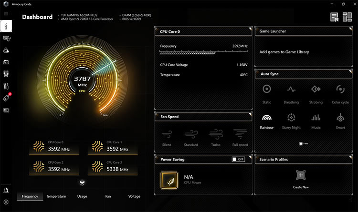This screenshot has width=358, height=212.
Task: Click Add games to Game Library
Action: click(x=284, y=52)
